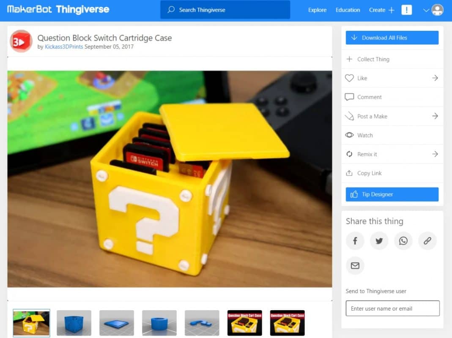Click the search magnifier icon
The image size is (452, 338).
[171, 10]
